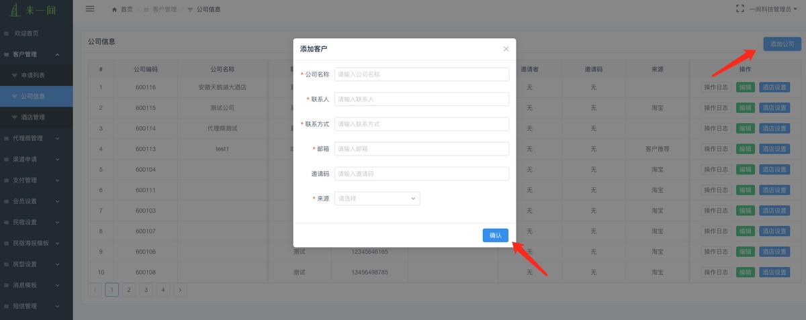Click the previous page arrow

click(x=95, y=290)
